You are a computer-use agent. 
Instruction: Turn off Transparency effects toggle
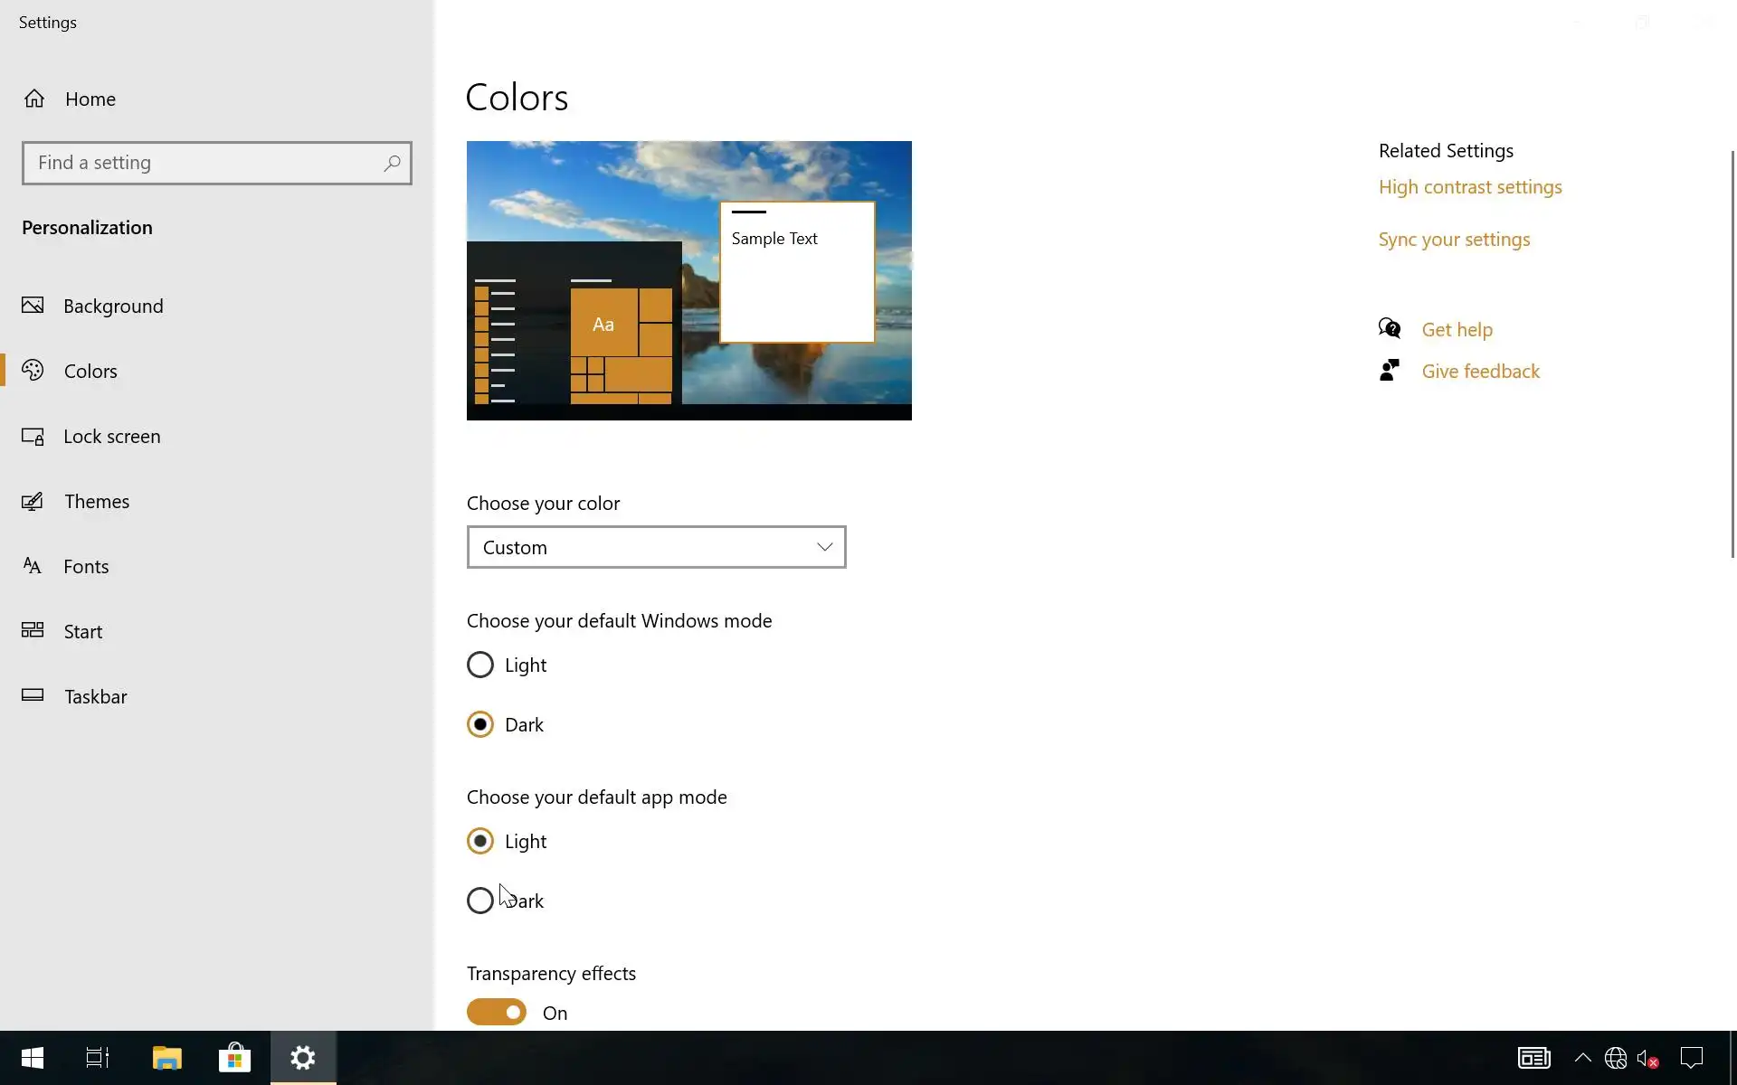click(x=497, y=1012)
